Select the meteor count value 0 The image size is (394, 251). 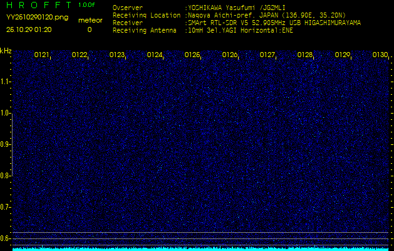point(89,29)
